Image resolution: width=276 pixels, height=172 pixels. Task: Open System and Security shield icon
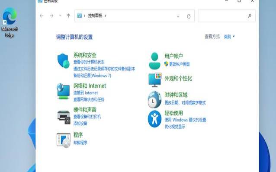[x=63, y=61]
